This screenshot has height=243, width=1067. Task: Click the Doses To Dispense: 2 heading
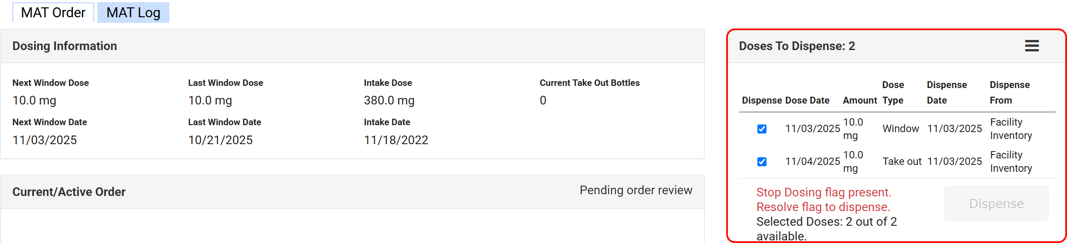[x=797, y=46]
